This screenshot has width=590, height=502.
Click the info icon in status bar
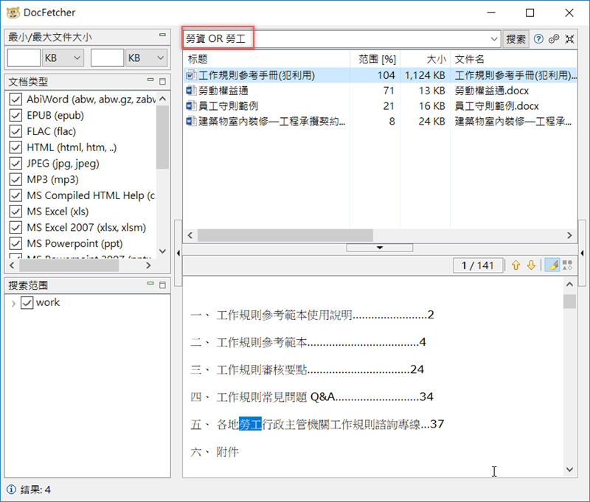tap(12, 489)
